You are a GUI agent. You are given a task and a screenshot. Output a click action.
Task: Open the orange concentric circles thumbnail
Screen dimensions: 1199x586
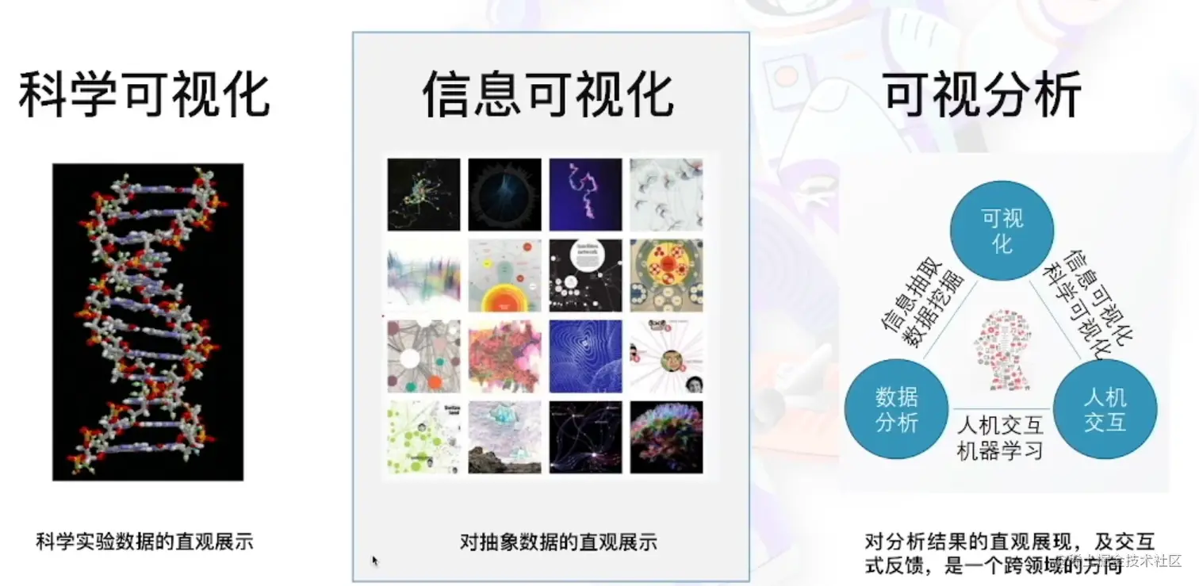coord(505,275)
